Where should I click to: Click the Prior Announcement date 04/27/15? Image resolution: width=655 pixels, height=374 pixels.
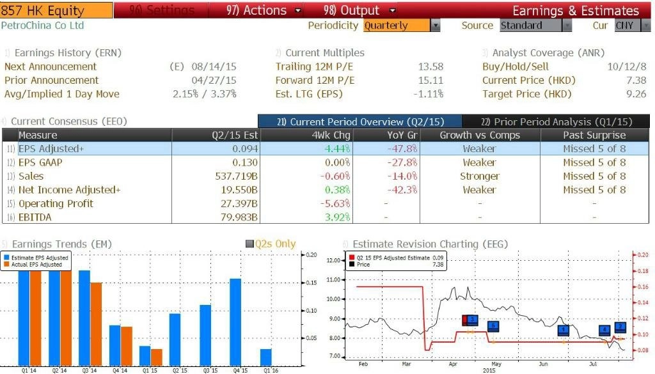[x=214, y=81]
